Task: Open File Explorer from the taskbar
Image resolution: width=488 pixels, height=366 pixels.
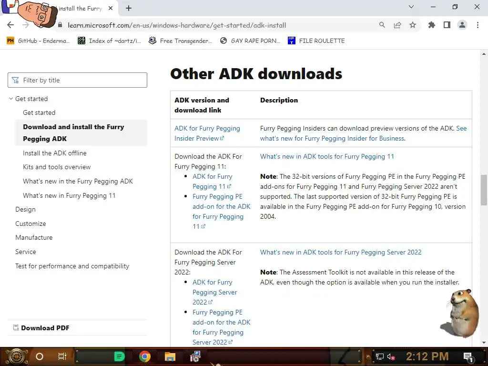Action: pos(170,356)
